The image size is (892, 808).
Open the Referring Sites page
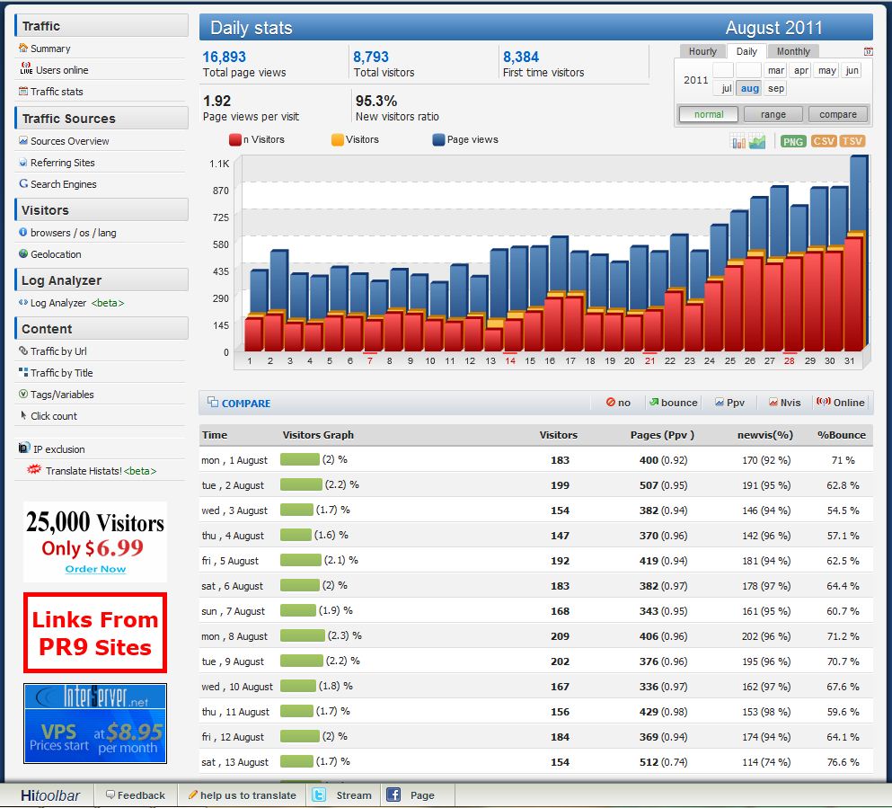tap(63, 163)
